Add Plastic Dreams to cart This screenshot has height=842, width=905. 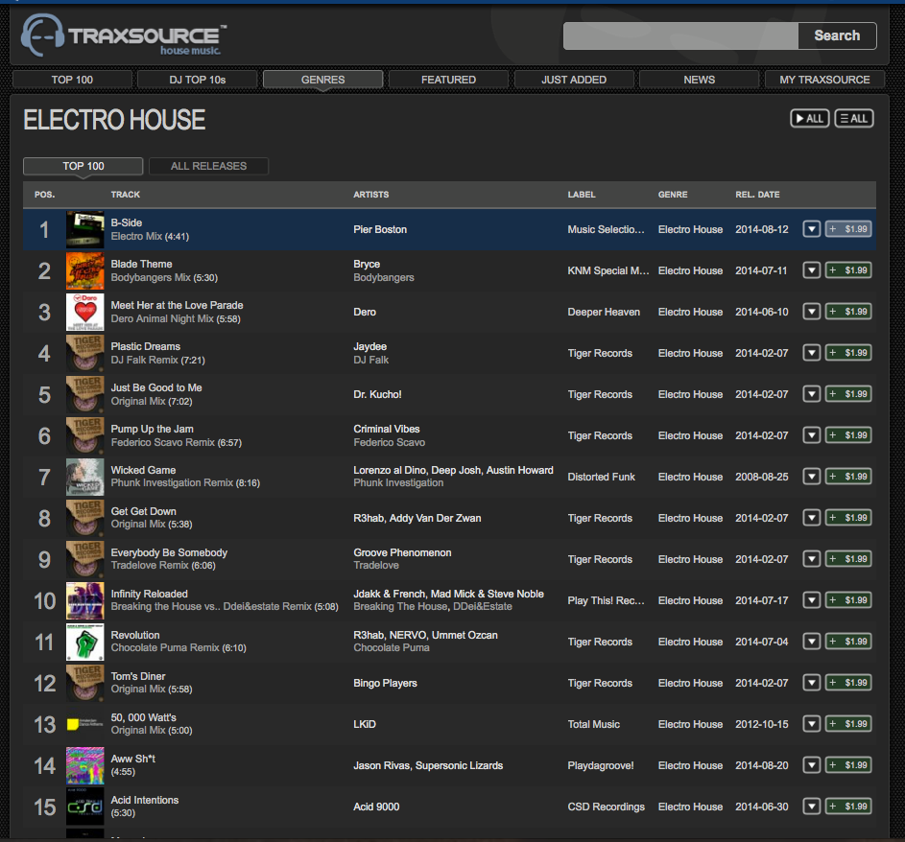click(x=847, y=352)
